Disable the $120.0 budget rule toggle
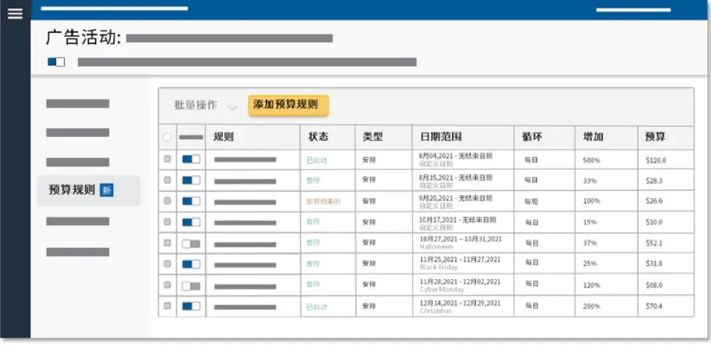 191,159
